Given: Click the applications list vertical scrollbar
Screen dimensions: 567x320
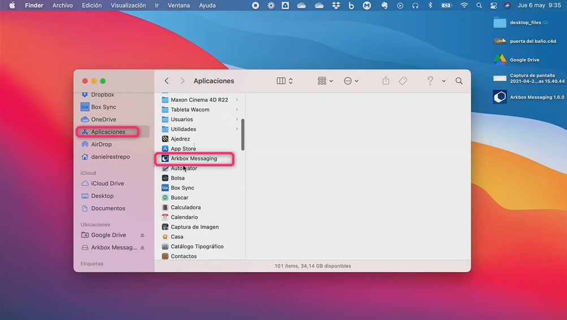Looking at the screenshot, I should click(243, 134).
